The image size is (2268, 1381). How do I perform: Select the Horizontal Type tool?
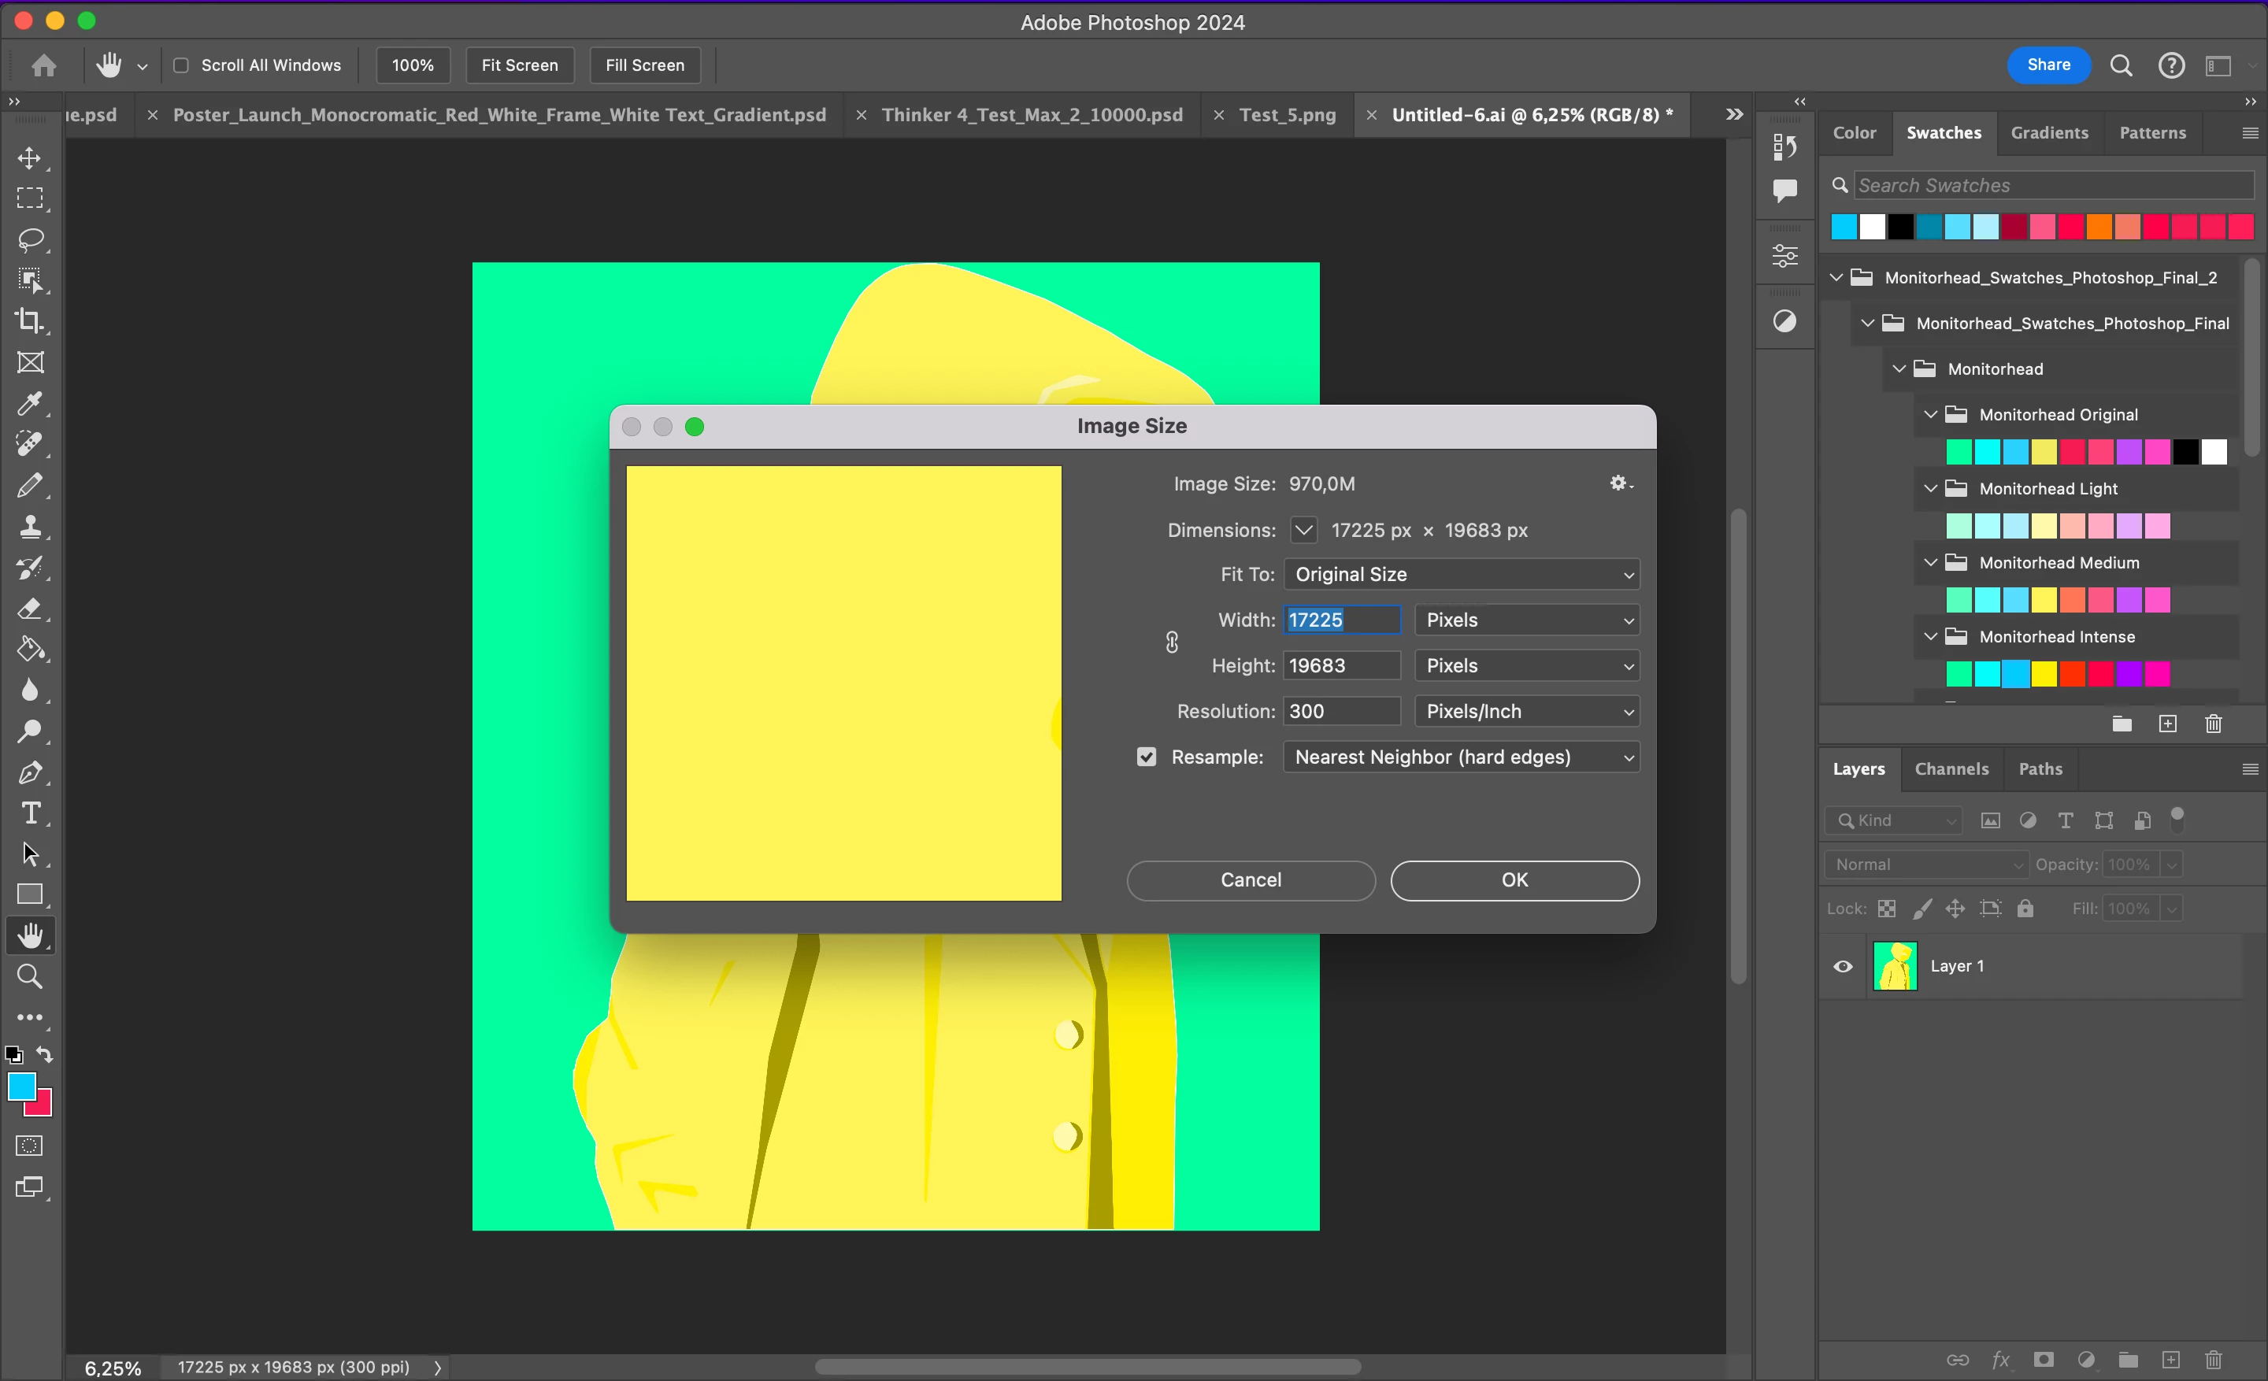click(29, 813)
